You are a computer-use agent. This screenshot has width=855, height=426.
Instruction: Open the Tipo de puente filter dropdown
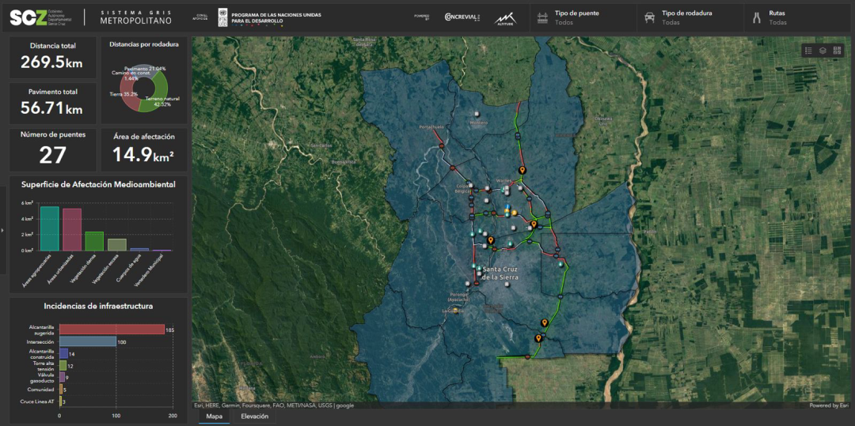[x=583, y=18]
